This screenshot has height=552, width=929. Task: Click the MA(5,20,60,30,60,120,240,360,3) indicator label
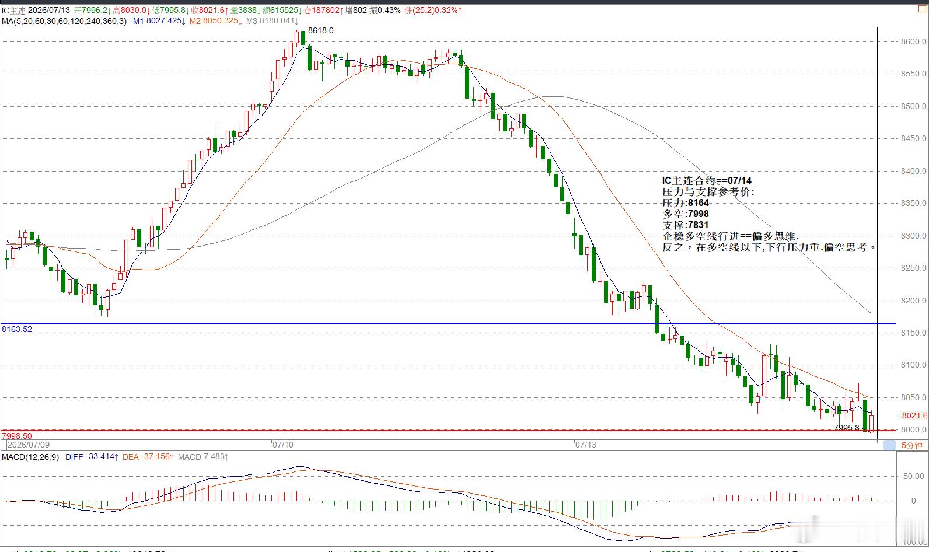[64, 21]
